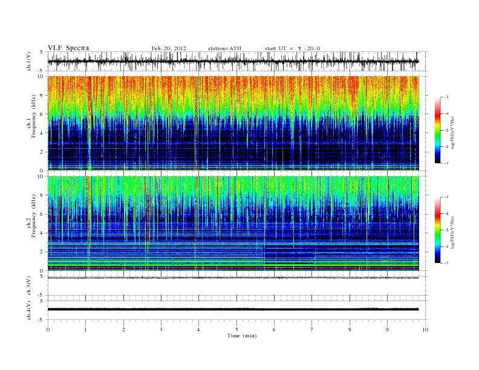Click the '-3' value on ch.1 colorbar
Image resolution: width=479 pixels, height=370 pixels.
(x=446, y=97)
